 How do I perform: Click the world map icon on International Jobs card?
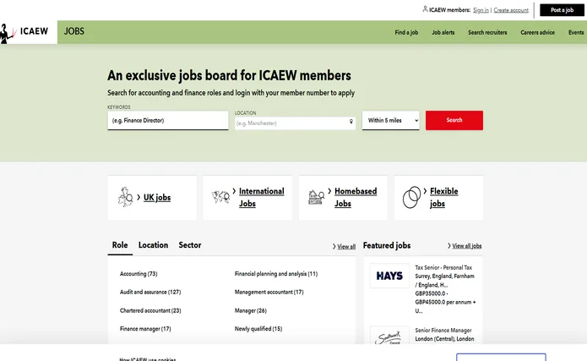(221, 196)
